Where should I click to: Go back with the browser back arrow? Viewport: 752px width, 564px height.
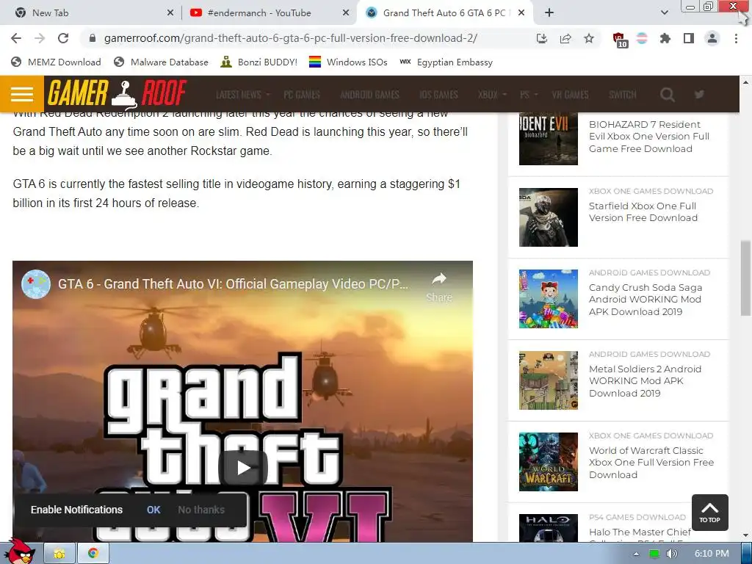(x=16, y=38)
